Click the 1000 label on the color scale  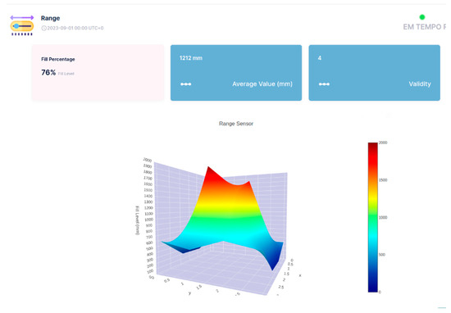[x=383, y=218]
